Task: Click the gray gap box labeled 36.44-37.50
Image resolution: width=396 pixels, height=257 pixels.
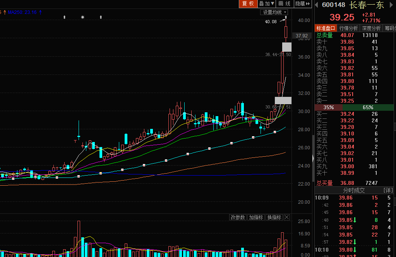Action: [x=287, y=47]
